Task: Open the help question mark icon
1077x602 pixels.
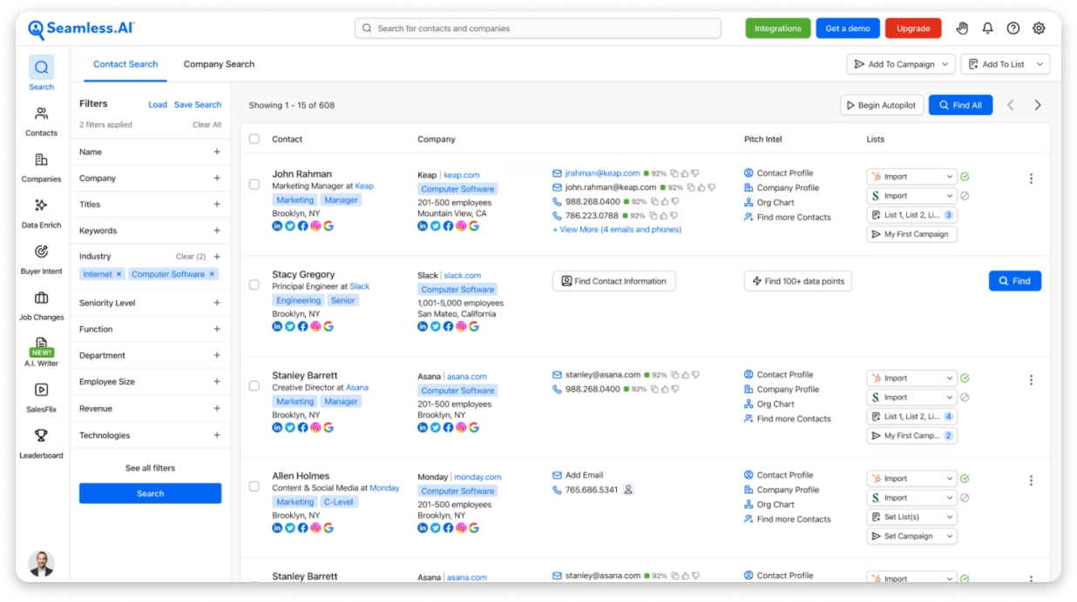Action: click(1013, 28)
